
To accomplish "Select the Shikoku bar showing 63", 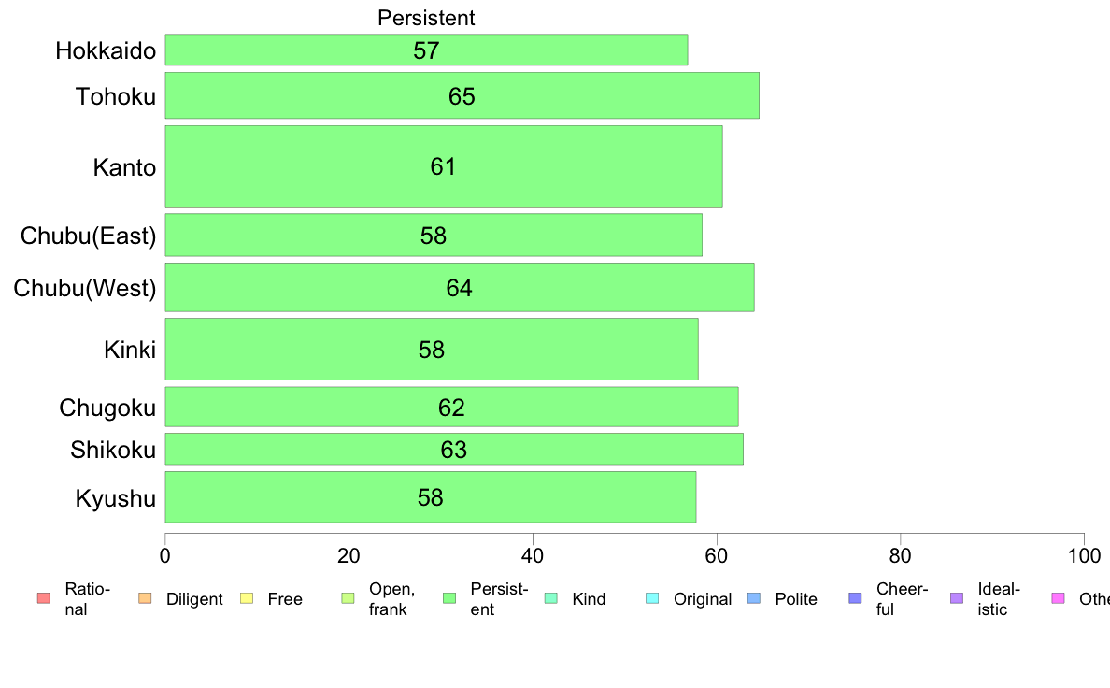I will pos(454,450).
